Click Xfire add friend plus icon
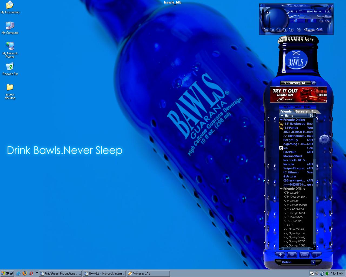This screenshot has width=346, height=277. coord(280,254)
